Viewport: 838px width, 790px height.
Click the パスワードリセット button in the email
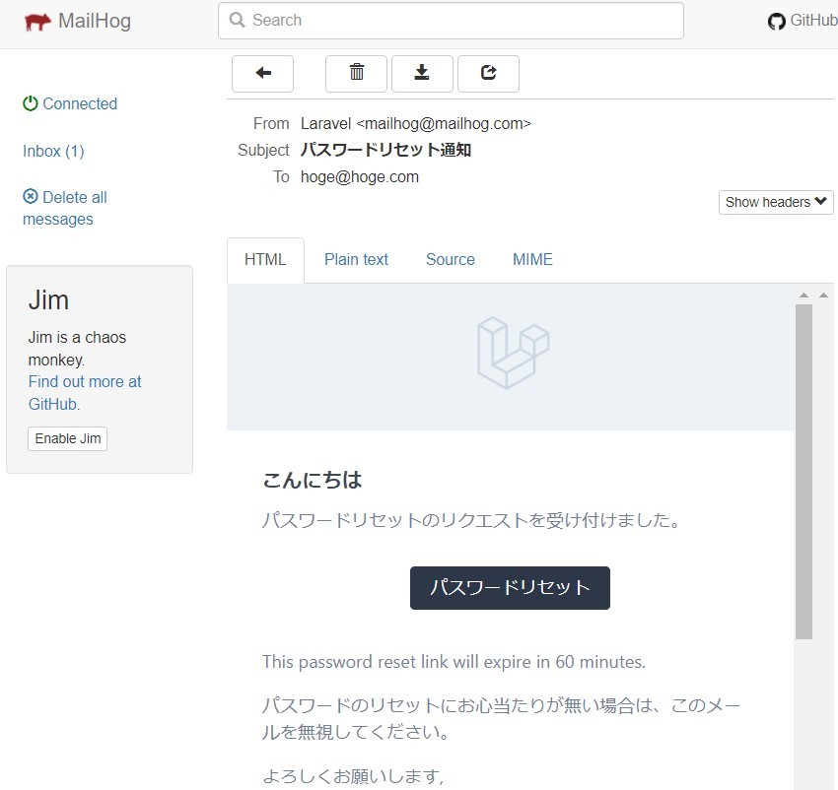510,587
